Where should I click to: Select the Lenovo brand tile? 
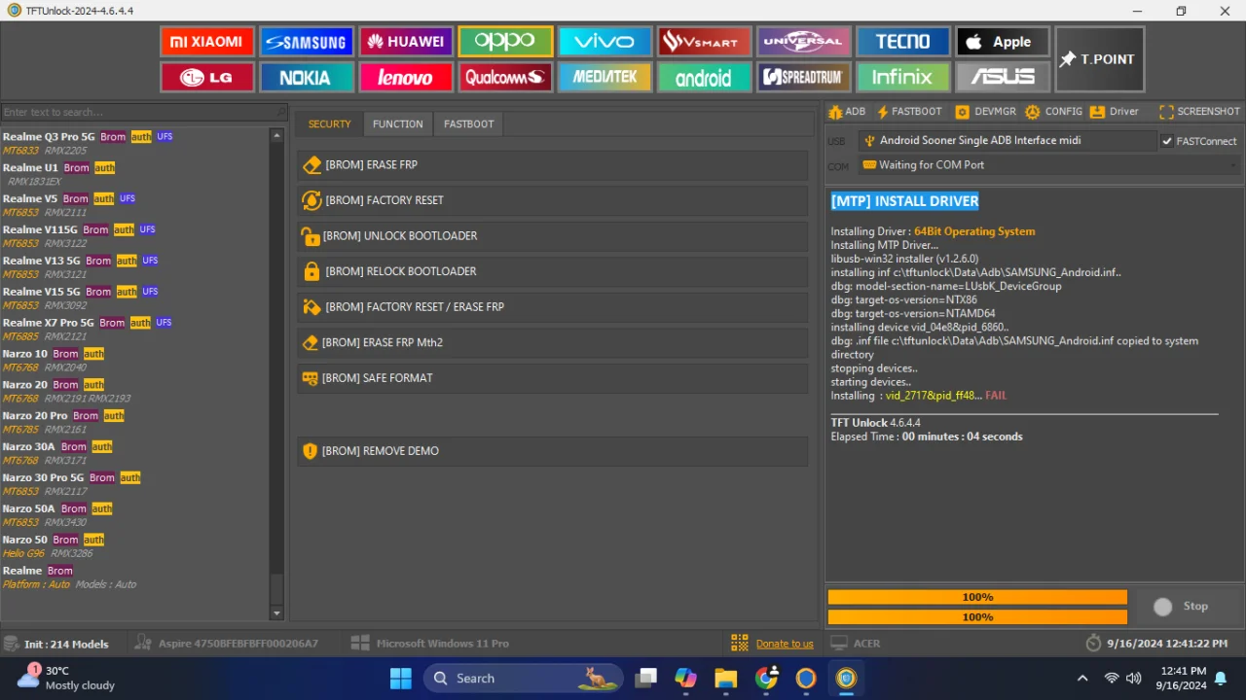[406, 77]
